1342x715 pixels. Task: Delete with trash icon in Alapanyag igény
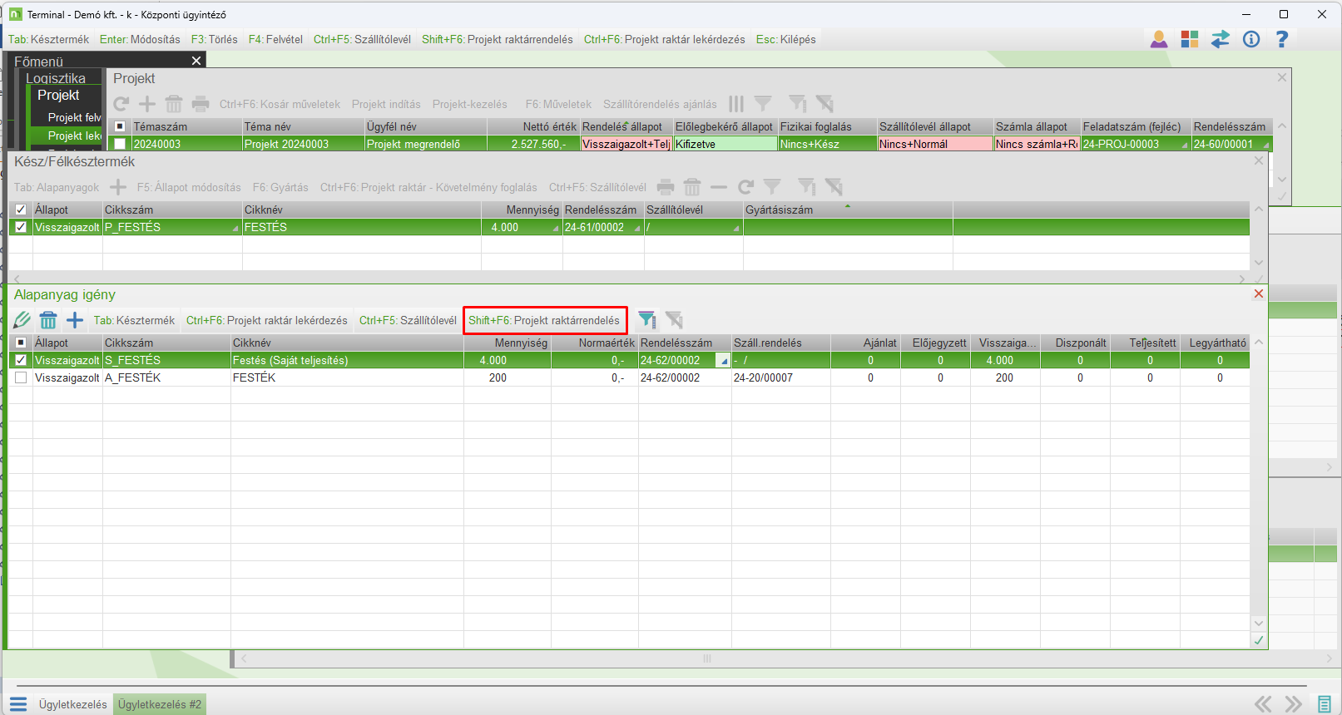coord(48,320)
